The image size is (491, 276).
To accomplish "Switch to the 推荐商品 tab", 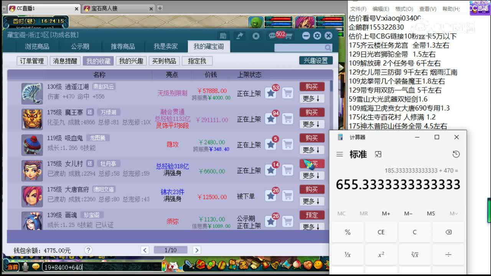I will pyautogui.click(x=123, y=46).
